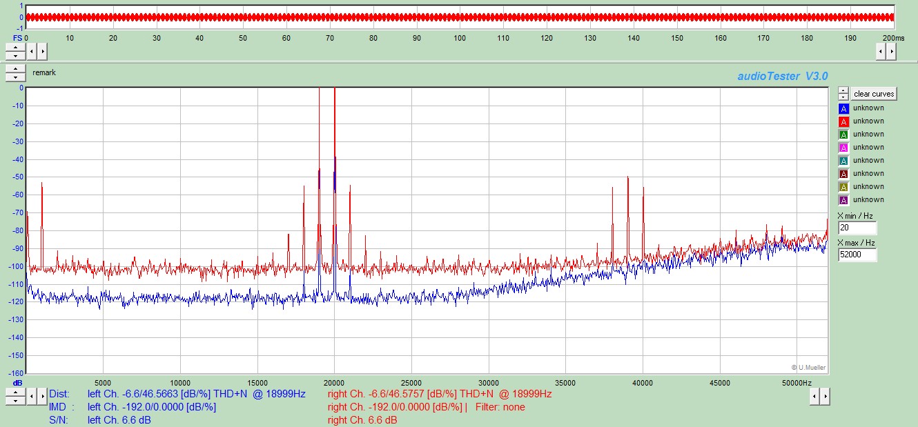Click down arrow beside the remark label
The width and height of the screenshot is (918, 427).
pos(15,77)
